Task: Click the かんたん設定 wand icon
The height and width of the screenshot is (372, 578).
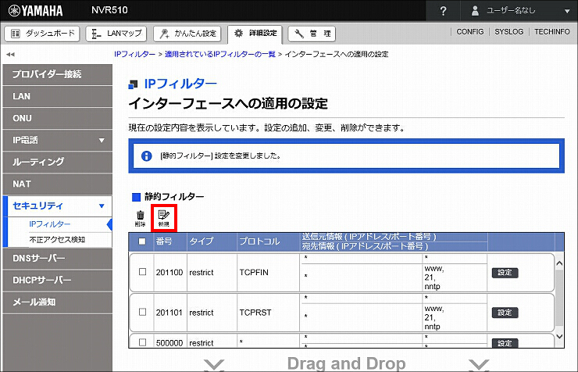Action: tap(164, 34)
